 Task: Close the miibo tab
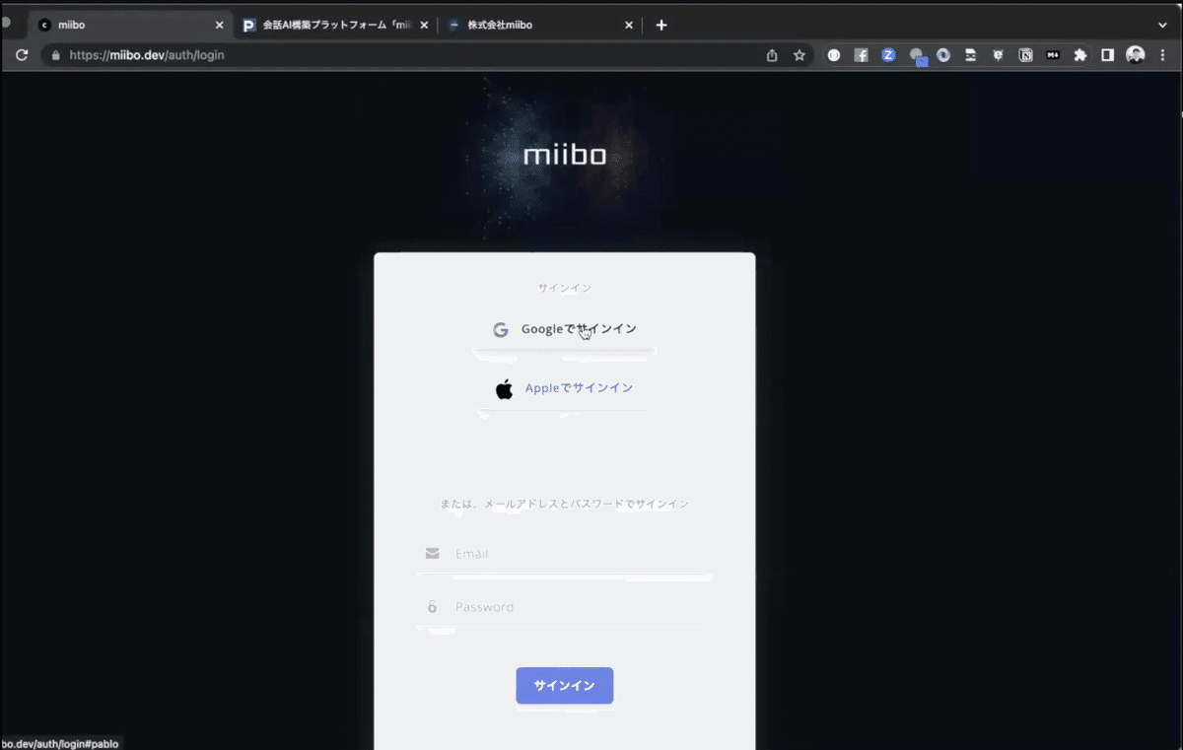(x=219, y=26)
